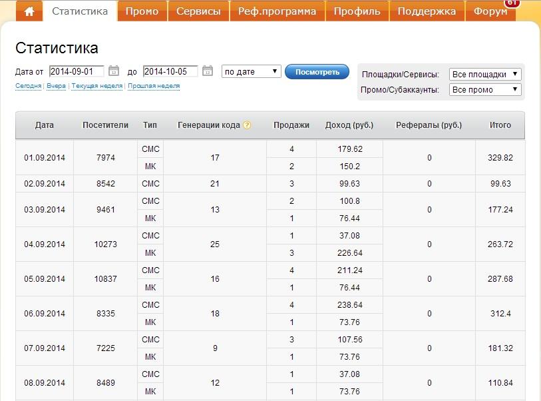541x401 pixels.
Task: Click the help icon beside 'Генерации кода'
Action: 246,124
